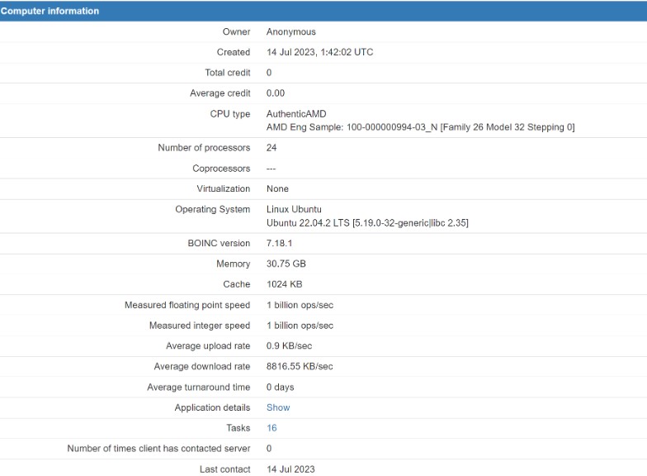Click the Average turnaround time label
The height and width of the screenshot is (476, 647).
pyautogui.click(x=198, y=387)
